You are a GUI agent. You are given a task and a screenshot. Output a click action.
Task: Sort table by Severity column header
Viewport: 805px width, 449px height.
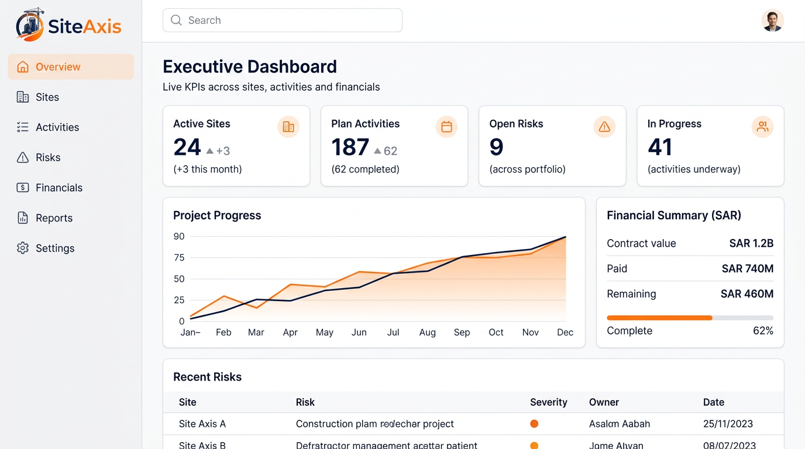(x=549, y=402)
